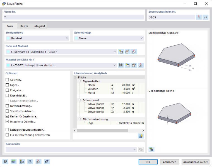Uncheck Raster für Ergebnisse...
The image size is (212, 167).
[x=7, y=116]
